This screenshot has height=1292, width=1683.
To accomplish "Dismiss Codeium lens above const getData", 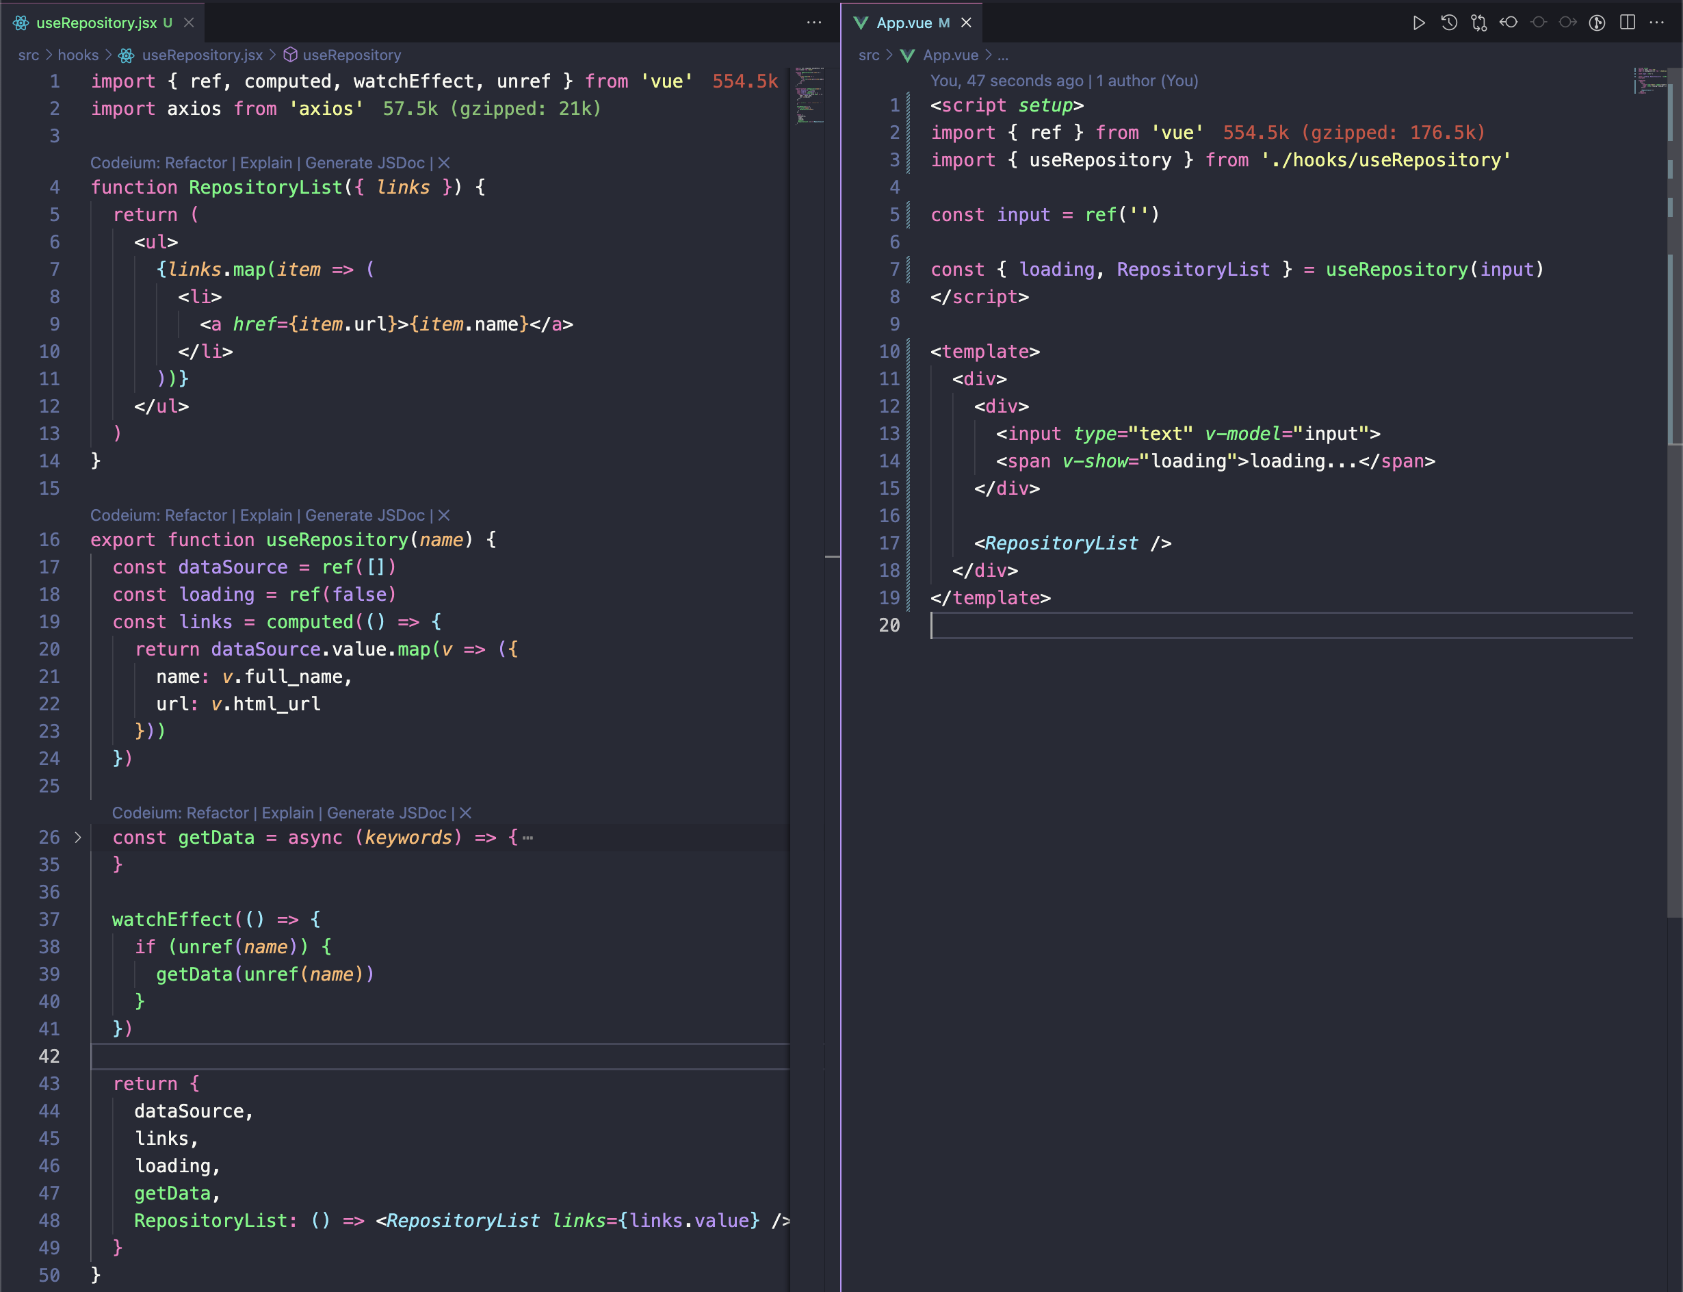I will click(465, 813).
